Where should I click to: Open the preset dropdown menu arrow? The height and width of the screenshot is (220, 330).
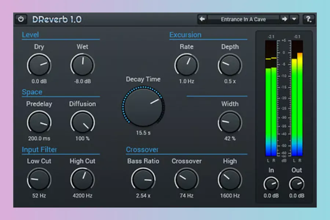[x=294, y=19]
